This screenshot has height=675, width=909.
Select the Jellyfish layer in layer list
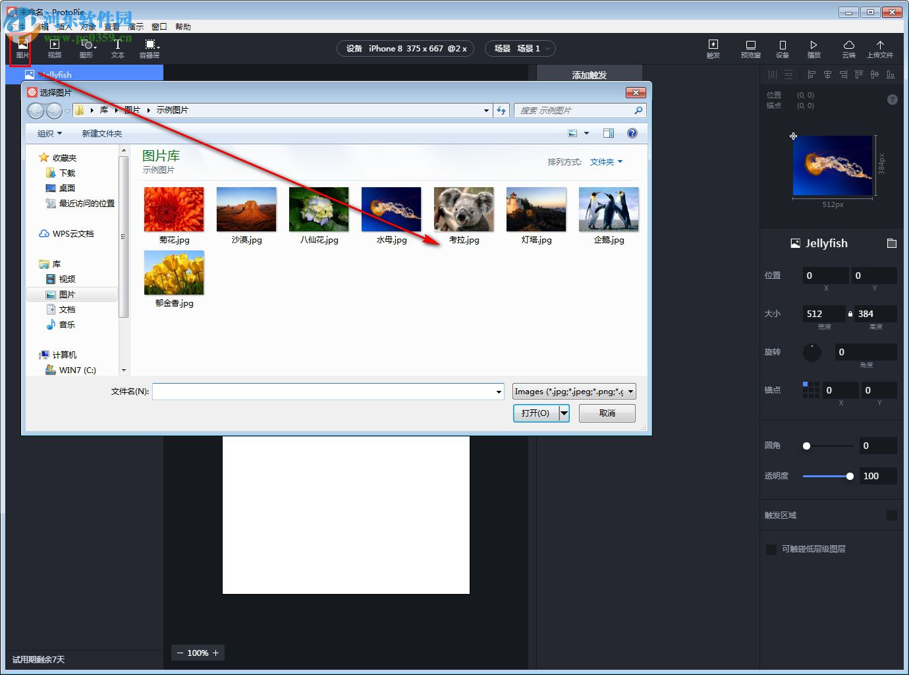pos(84,74)
